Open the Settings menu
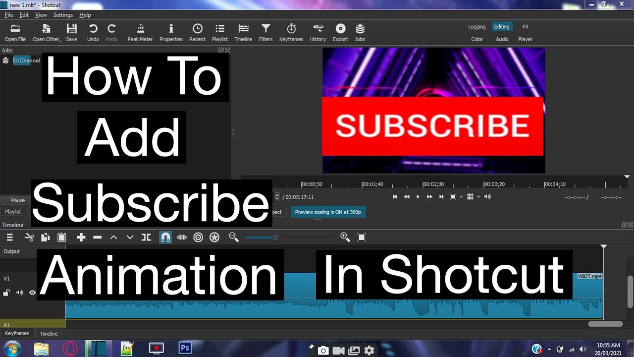Viewport: 634px width, 357px height. [x=63, y=15]
